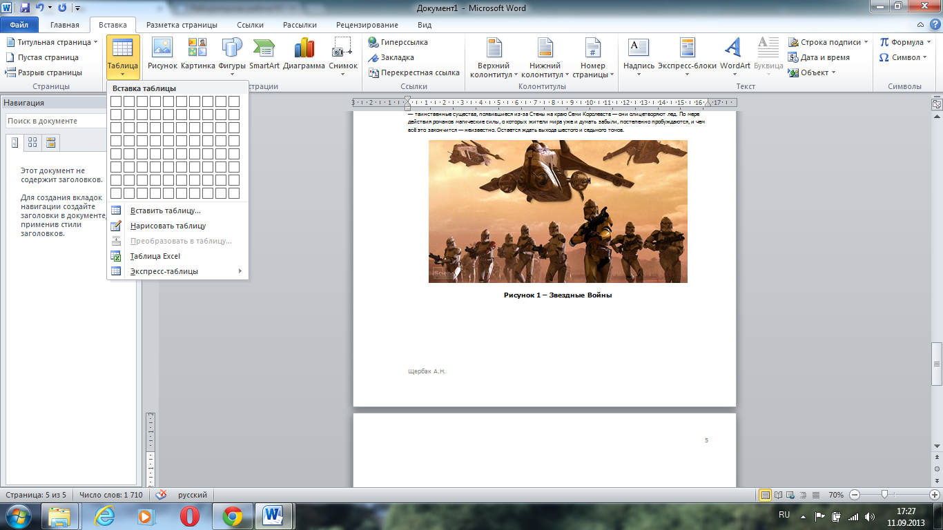Click in the Поиск в документе search field
The width and height of the screenshot is (943, 530).
click(55, 121)
